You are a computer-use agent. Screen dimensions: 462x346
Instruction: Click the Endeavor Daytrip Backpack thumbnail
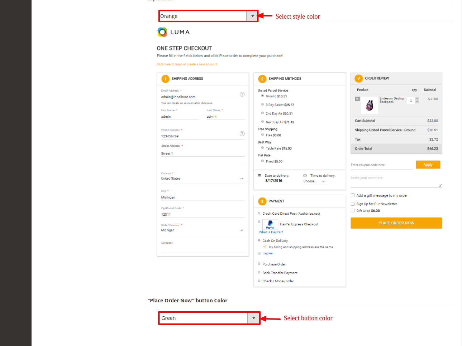tap(370, 105)
